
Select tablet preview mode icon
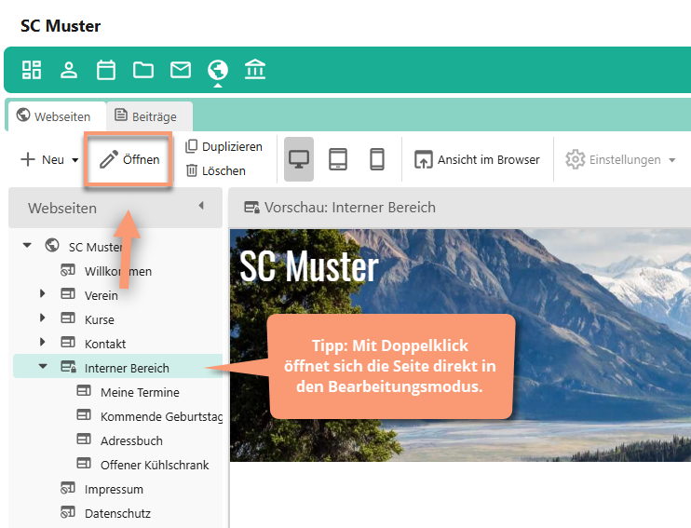[338, 159]
